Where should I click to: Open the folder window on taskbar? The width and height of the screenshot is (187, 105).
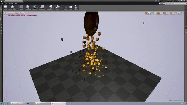point(43,104)
